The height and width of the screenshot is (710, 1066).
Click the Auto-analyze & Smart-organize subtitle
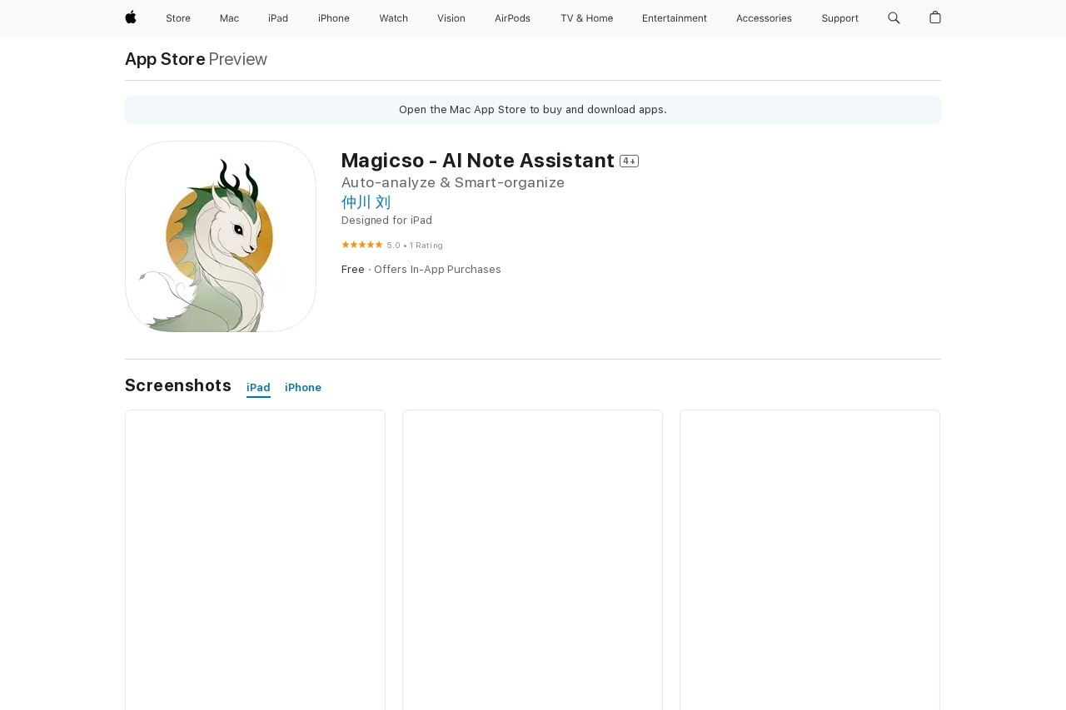click(453, 182)
